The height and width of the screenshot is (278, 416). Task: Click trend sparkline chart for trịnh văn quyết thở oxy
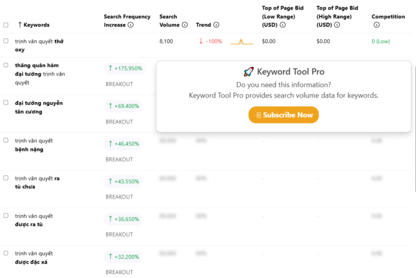click(x=242, y=42)
